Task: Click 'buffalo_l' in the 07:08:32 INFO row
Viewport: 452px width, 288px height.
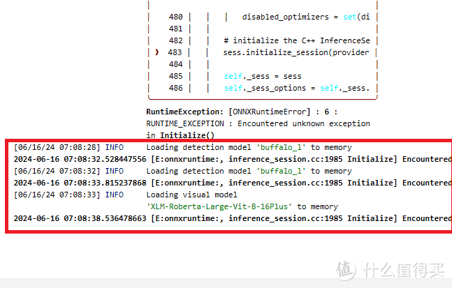Action: point(281,171)
